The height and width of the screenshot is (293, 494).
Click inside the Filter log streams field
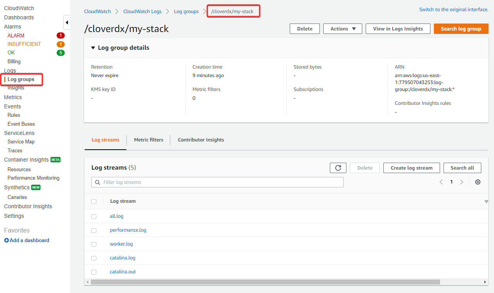point(217,182)
